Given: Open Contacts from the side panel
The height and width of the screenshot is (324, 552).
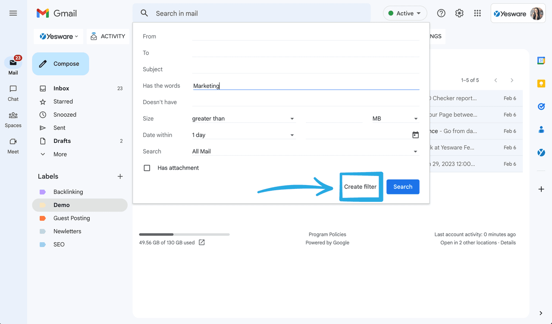Looking at the screenshot, I should (541, 129).
